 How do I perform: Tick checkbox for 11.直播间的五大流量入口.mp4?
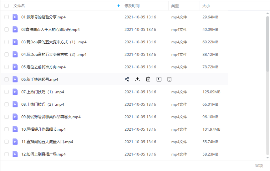tap(6, 142)
